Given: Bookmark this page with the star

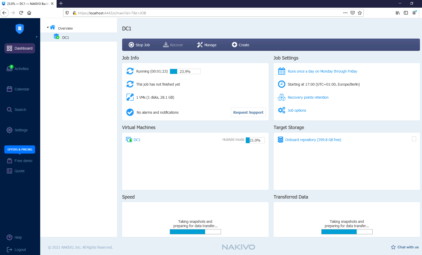Looking at the screenshot, I should tap(360, 13).
